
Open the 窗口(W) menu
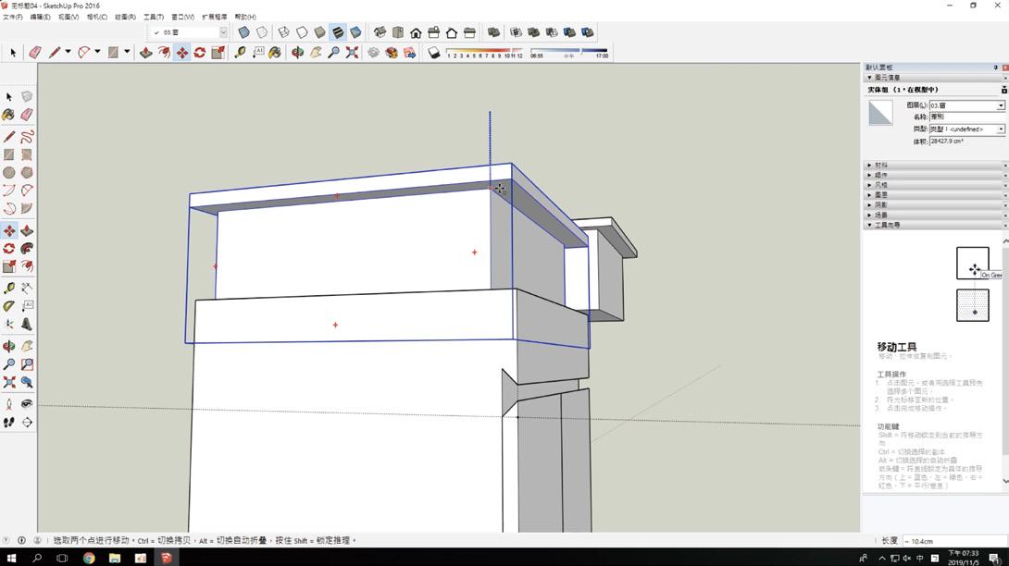182,17
